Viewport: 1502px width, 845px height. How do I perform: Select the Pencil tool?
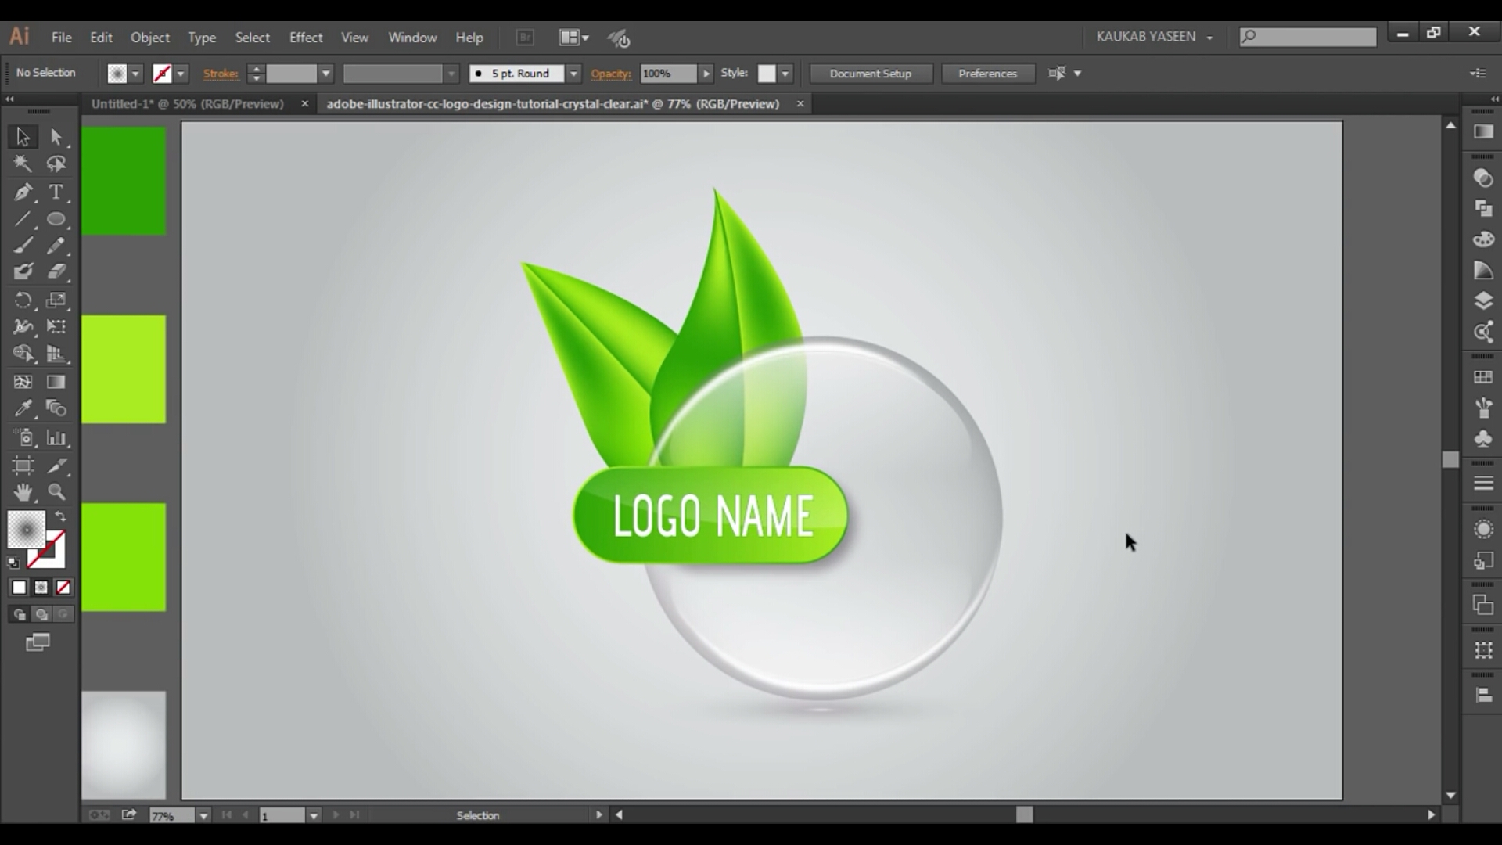click(x=56, y=246)
